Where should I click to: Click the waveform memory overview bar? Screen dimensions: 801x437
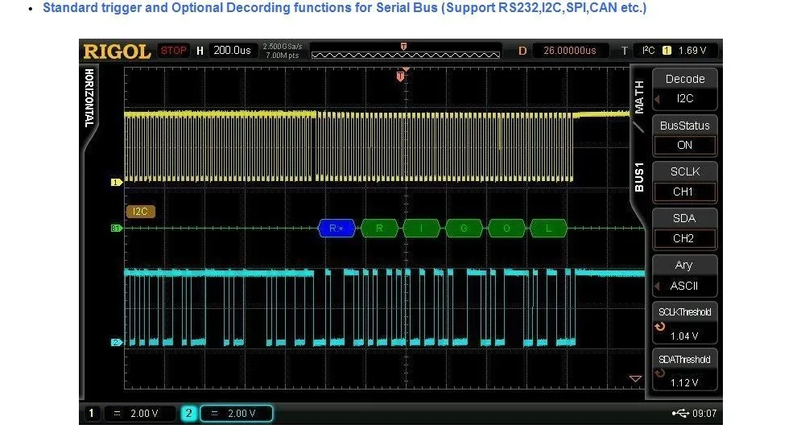click(406, 52)
